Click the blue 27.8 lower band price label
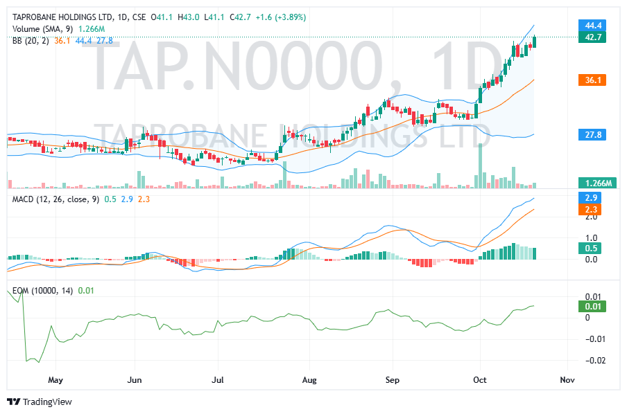 (592, 135)
